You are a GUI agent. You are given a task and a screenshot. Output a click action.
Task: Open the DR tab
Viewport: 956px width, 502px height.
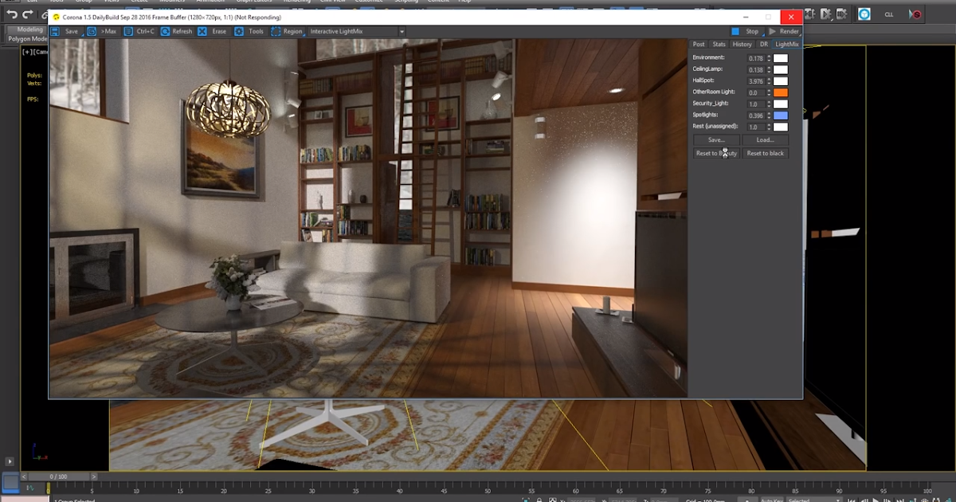click(x=763, y=44)
